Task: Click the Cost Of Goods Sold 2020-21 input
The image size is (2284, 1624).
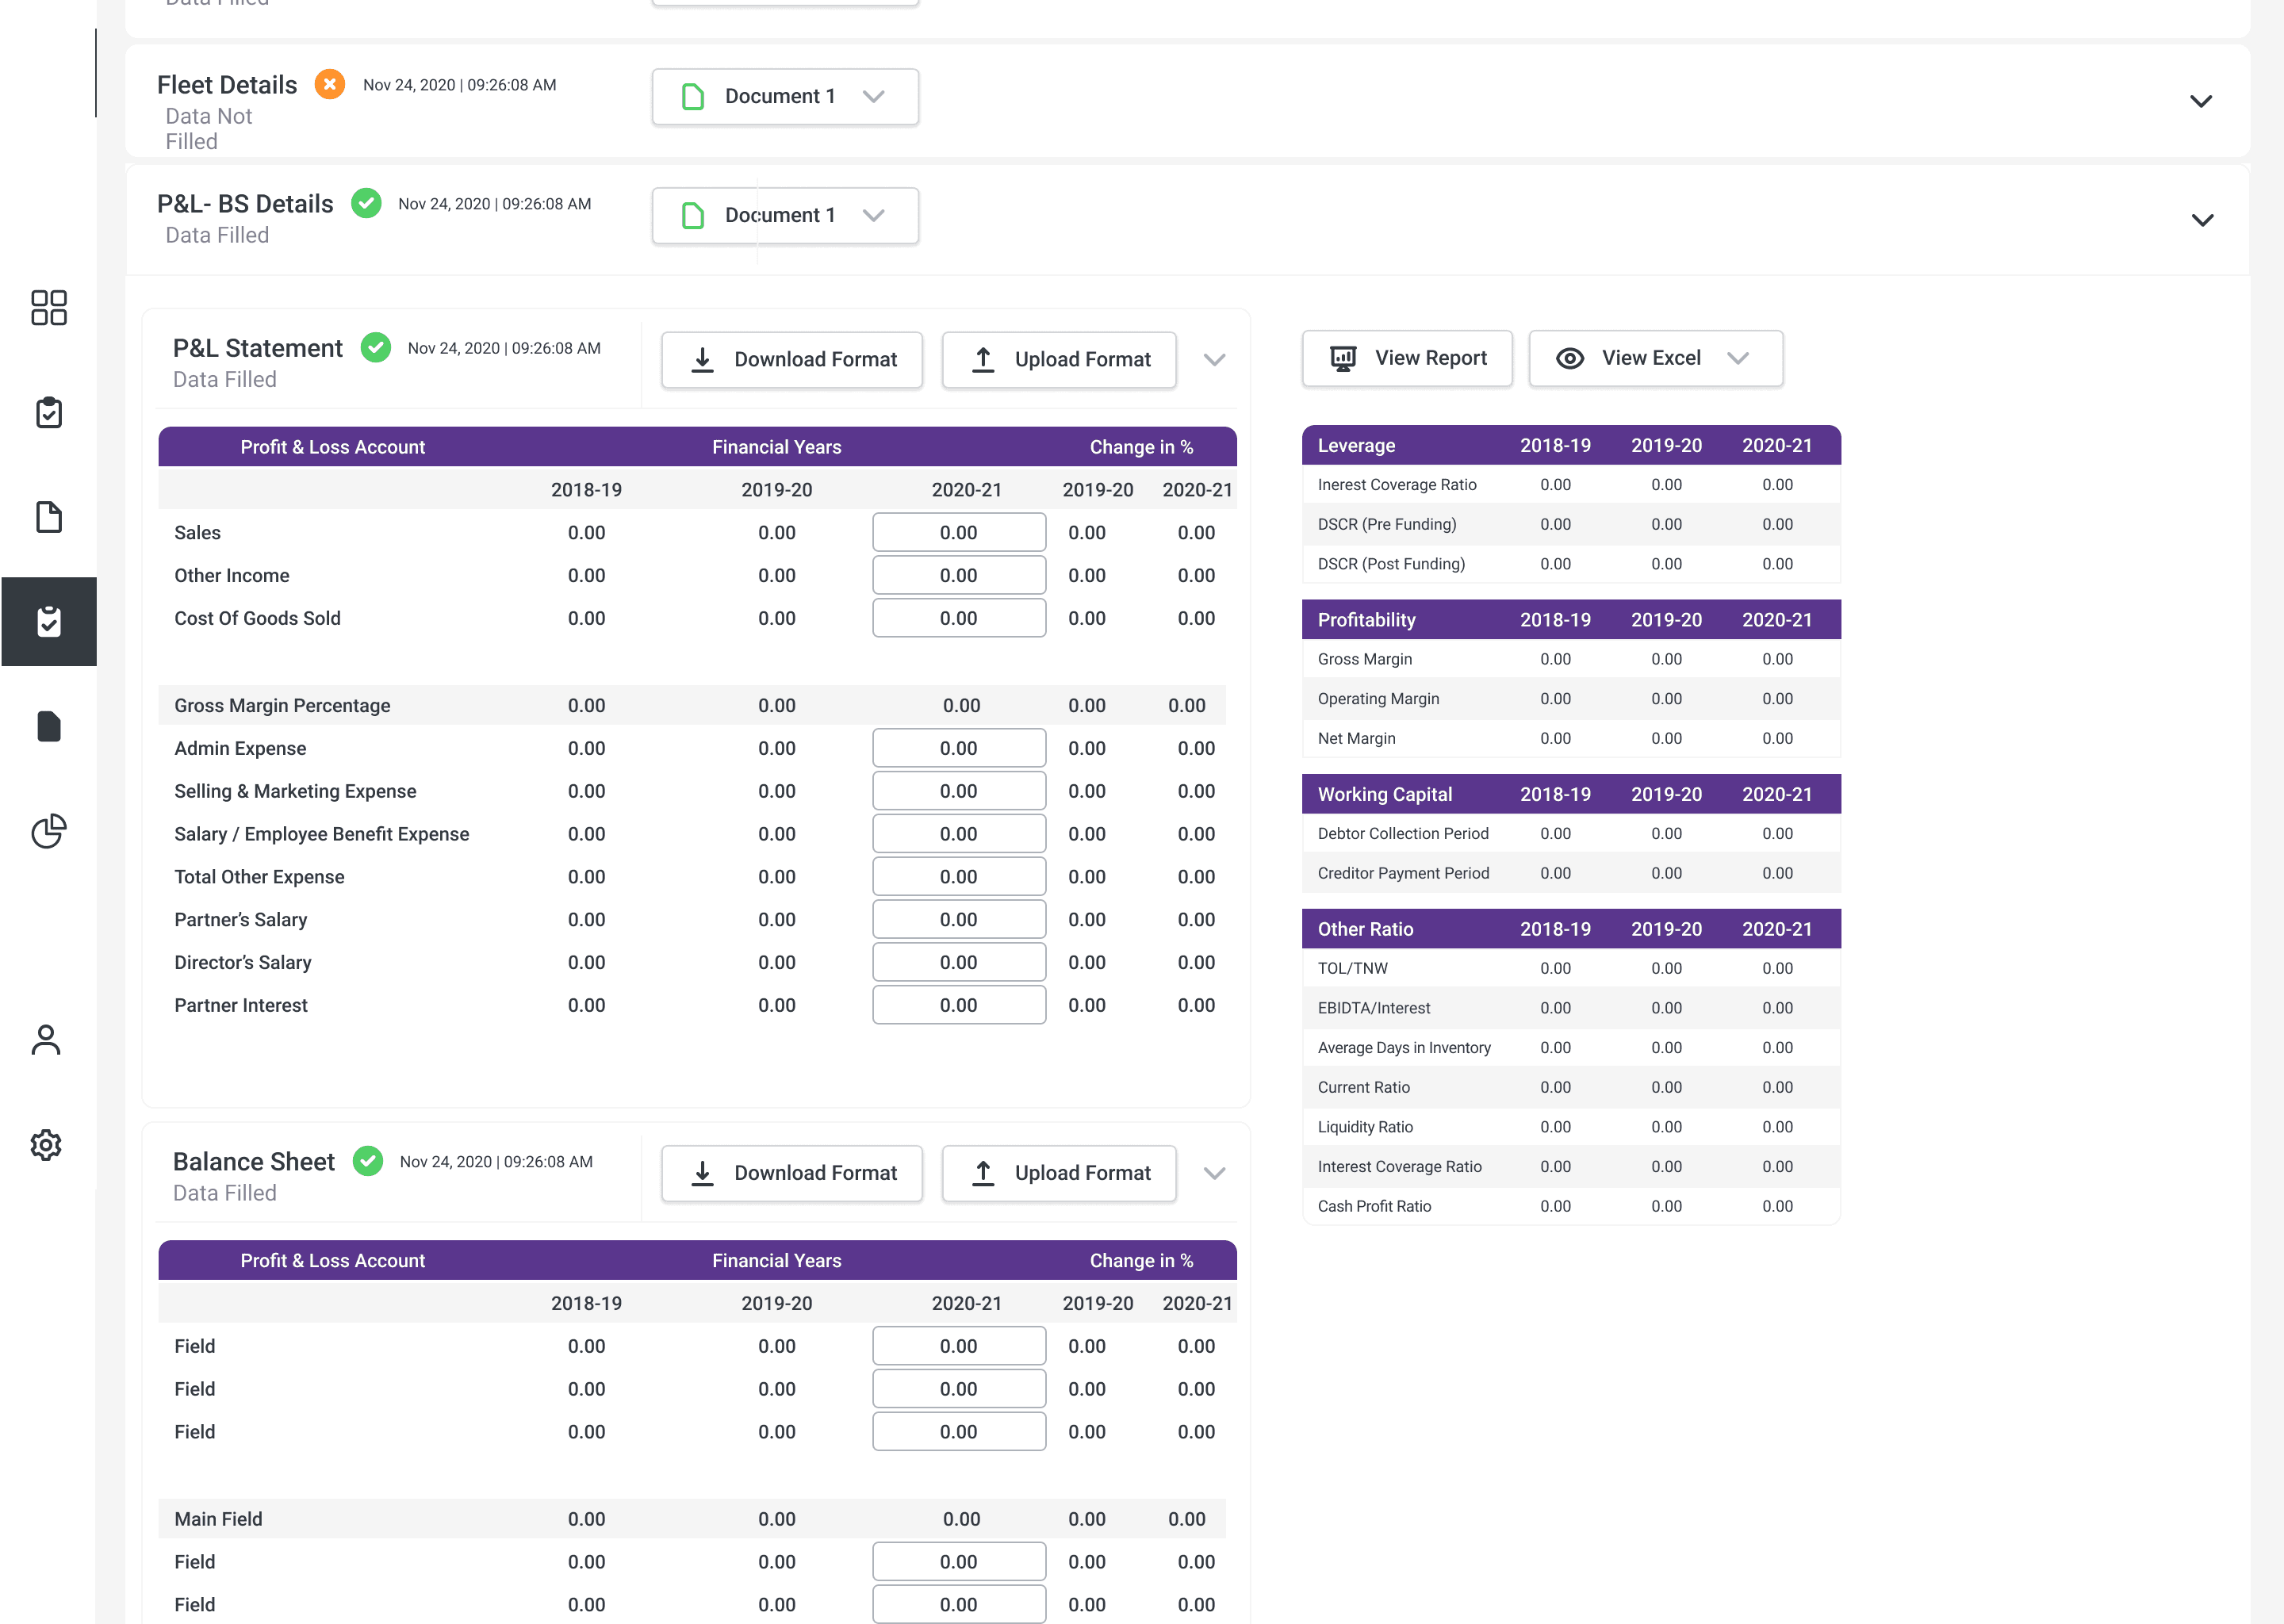Action: point(959,618)
